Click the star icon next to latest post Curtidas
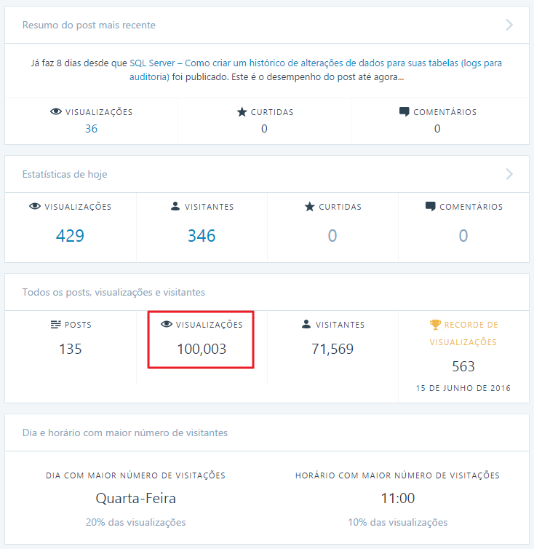Screen dimensions: 534x549 pyautogui.click(x=242, y=112)
